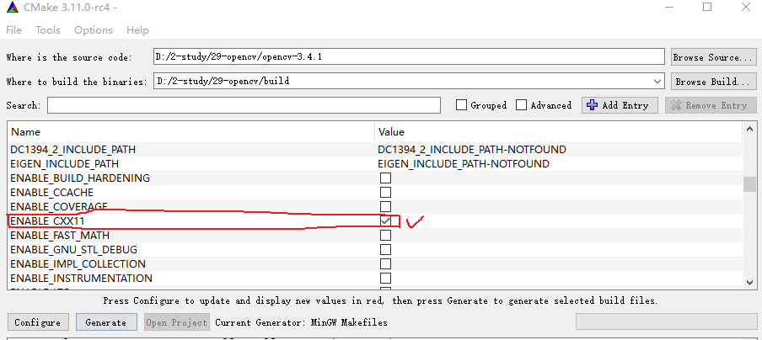
Task: Check ENABLE_IMPL_COLLECTION option
Action: point(385,264)
